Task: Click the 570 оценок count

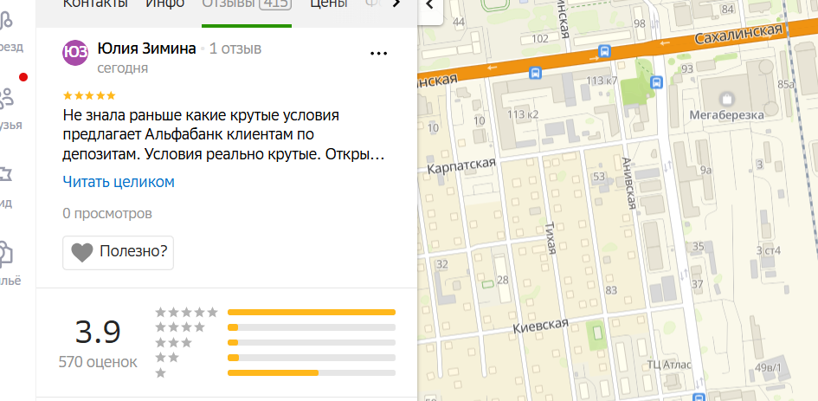Action: 98,362
